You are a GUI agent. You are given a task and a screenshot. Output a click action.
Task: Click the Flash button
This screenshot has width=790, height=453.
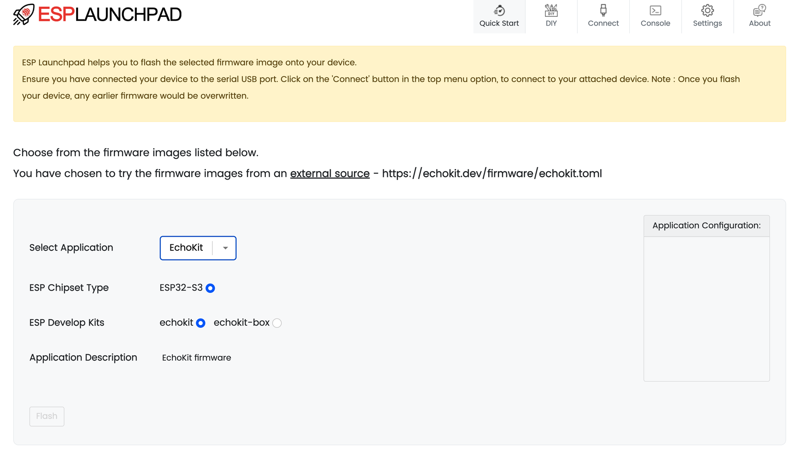click(x=46, y=416)
